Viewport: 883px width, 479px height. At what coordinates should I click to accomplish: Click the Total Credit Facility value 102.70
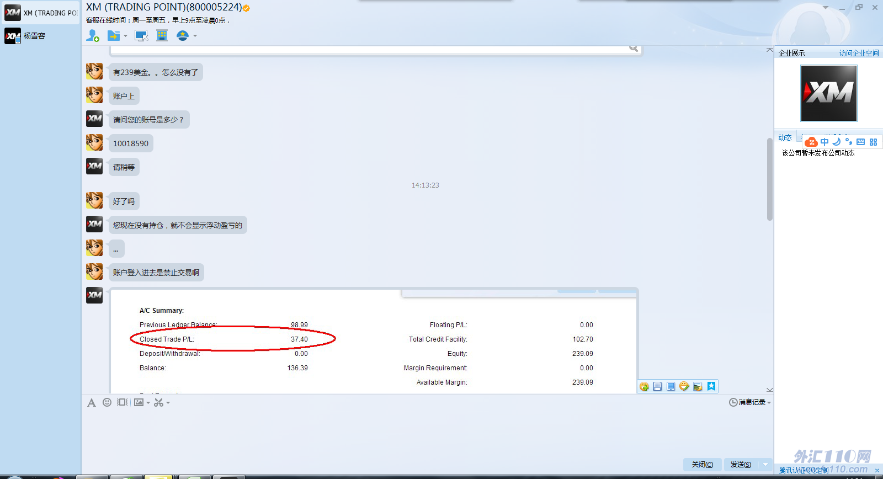pos(583,339)
